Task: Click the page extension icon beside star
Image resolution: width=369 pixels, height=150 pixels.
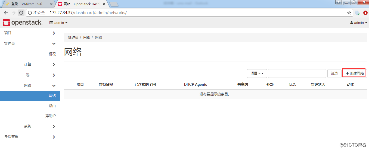Action: [357, 13]
